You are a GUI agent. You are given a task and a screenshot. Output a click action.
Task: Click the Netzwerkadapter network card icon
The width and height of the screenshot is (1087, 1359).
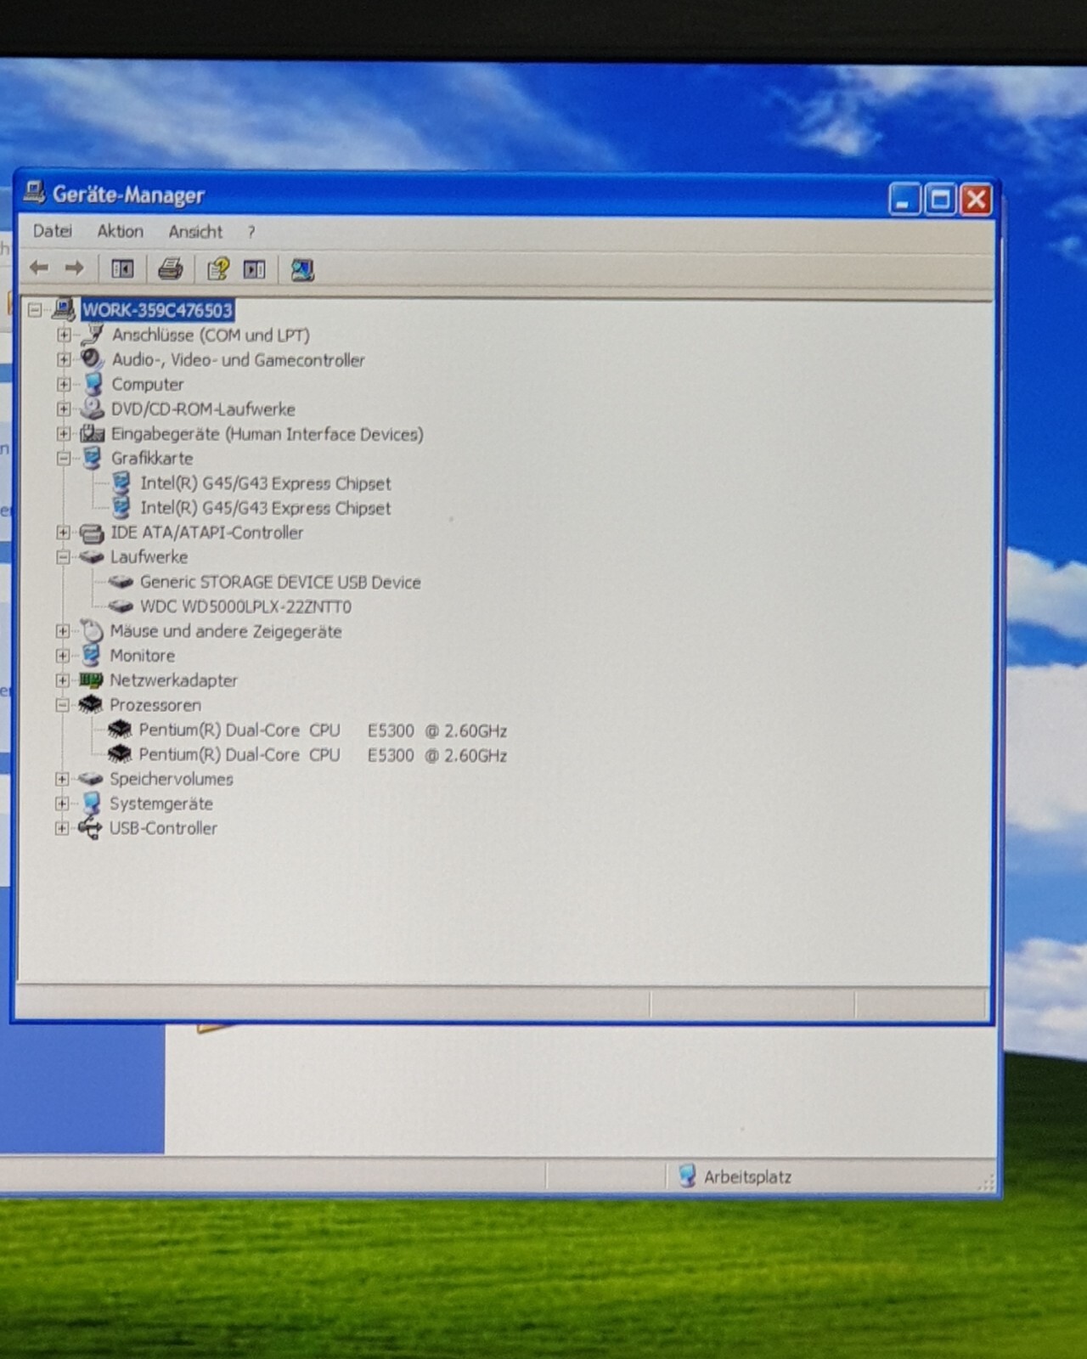pyautogui.click(x=90, y=680)
